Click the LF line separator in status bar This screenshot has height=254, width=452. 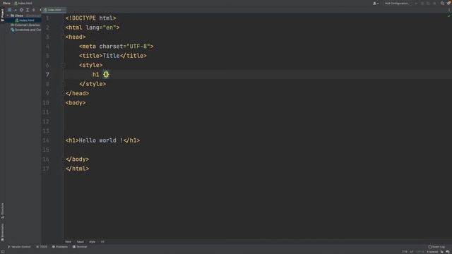click(411, 252)
